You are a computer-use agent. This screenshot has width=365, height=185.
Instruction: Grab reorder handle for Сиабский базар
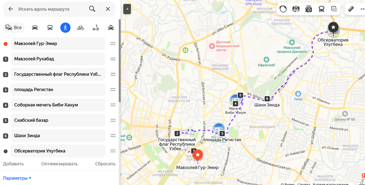click(113, 120)
